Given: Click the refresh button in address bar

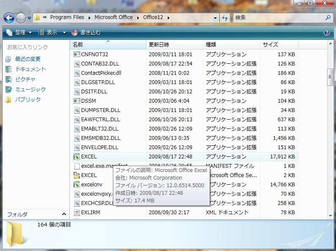Looking at the screenshot, I should pyautogui.click(x=225, y=18).
